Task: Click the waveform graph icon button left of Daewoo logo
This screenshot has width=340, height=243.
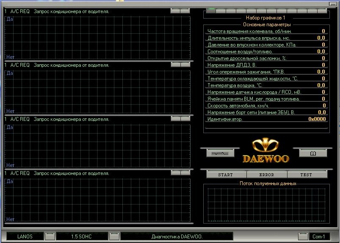Action: [x=220, y=153]
